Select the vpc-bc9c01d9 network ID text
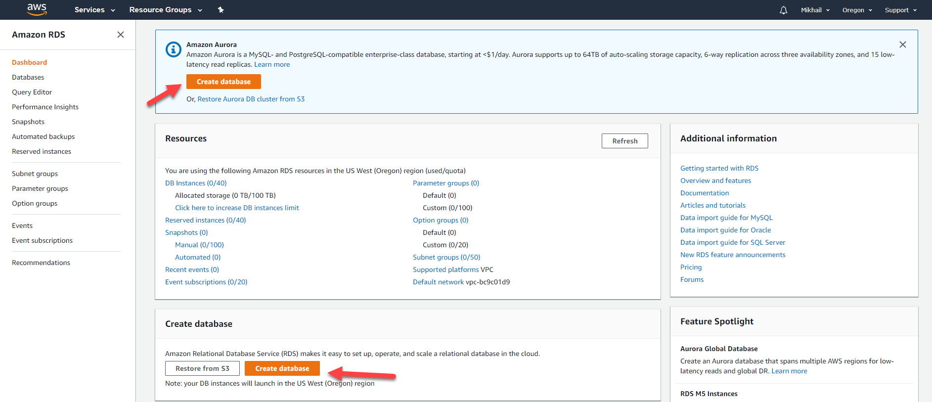This screenshot has height=402, width=932. [x=488, y=282]
